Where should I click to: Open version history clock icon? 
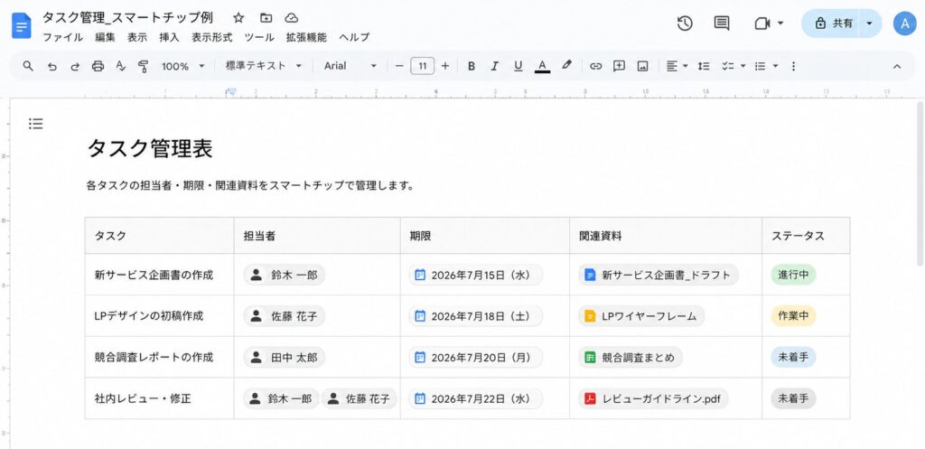click(x=685, y=23)
